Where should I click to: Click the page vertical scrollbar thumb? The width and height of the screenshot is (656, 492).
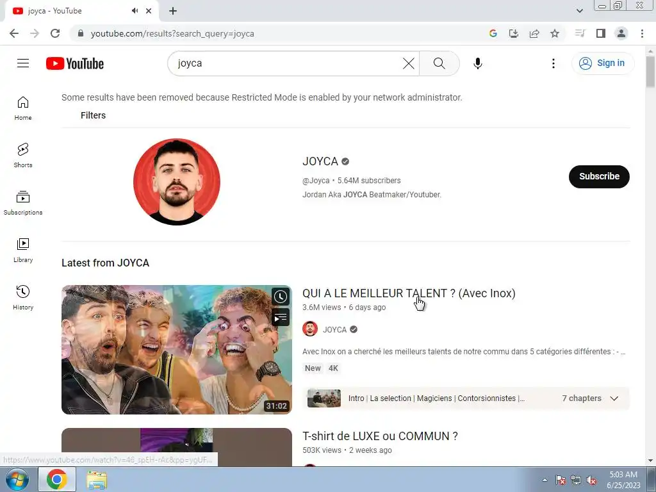point(650,72)
